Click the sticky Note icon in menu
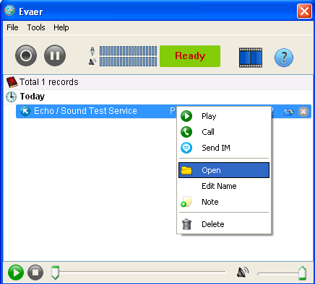This screenshot has height=284, width=315. [186, 202]
